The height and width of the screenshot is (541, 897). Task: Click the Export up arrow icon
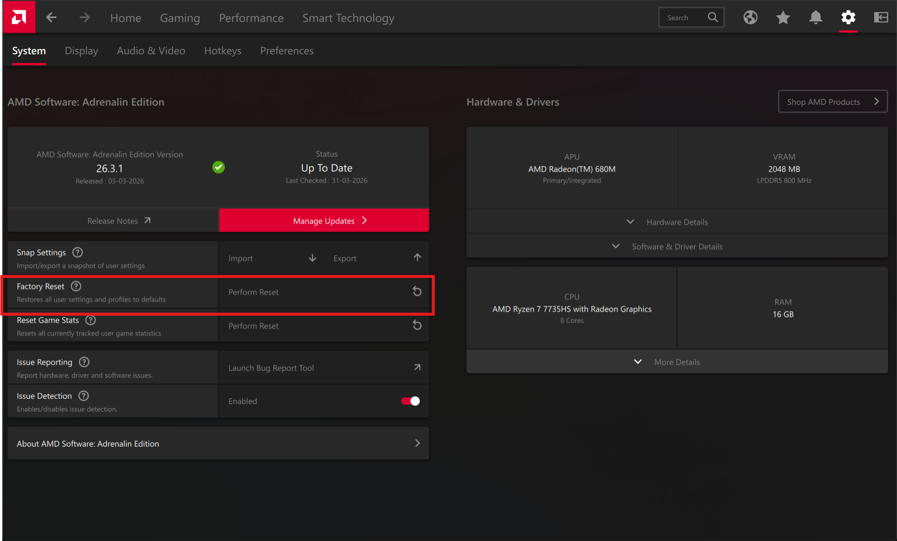click(417, 257)
